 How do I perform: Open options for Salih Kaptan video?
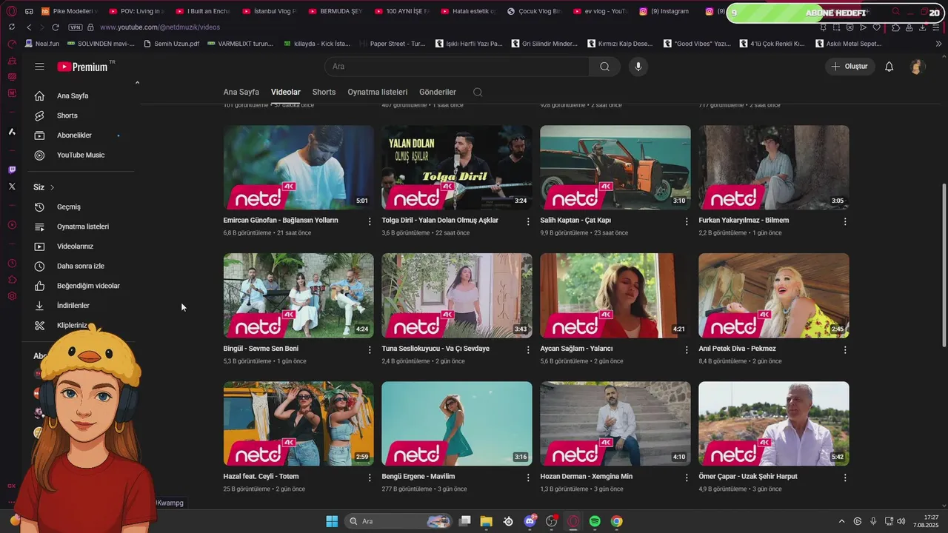coord(687,221)
